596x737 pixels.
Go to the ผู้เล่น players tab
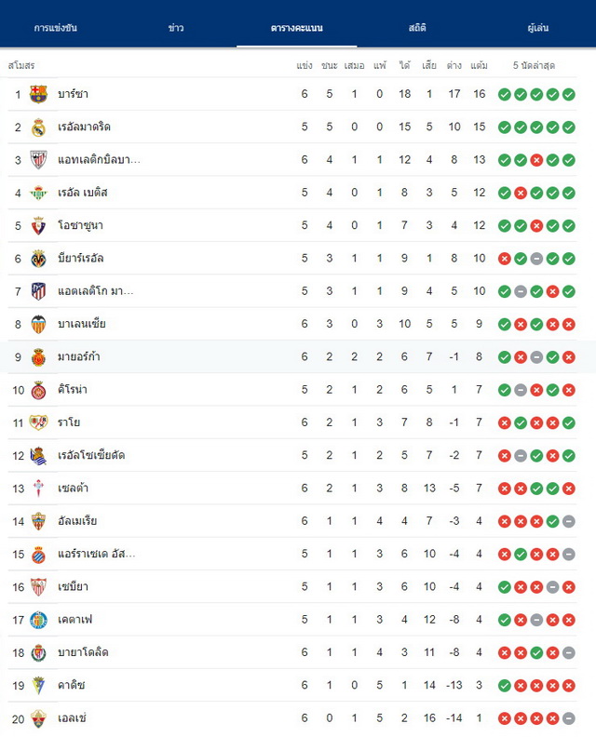[537, 28]
